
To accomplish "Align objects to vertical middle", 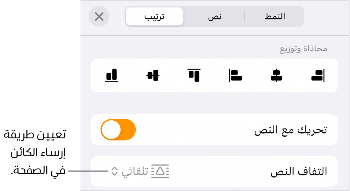I will 153,75.
